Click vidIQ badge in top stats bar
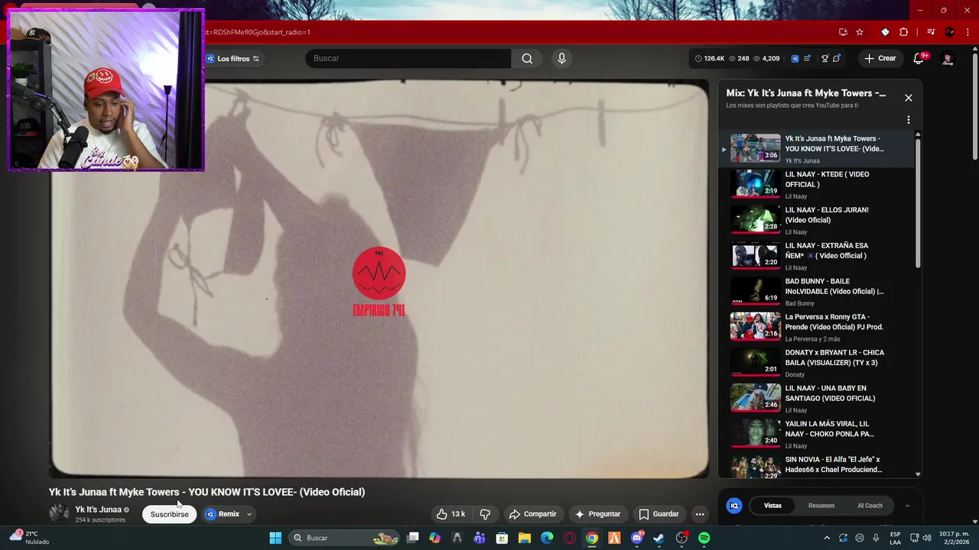 (x=795, y=59)
